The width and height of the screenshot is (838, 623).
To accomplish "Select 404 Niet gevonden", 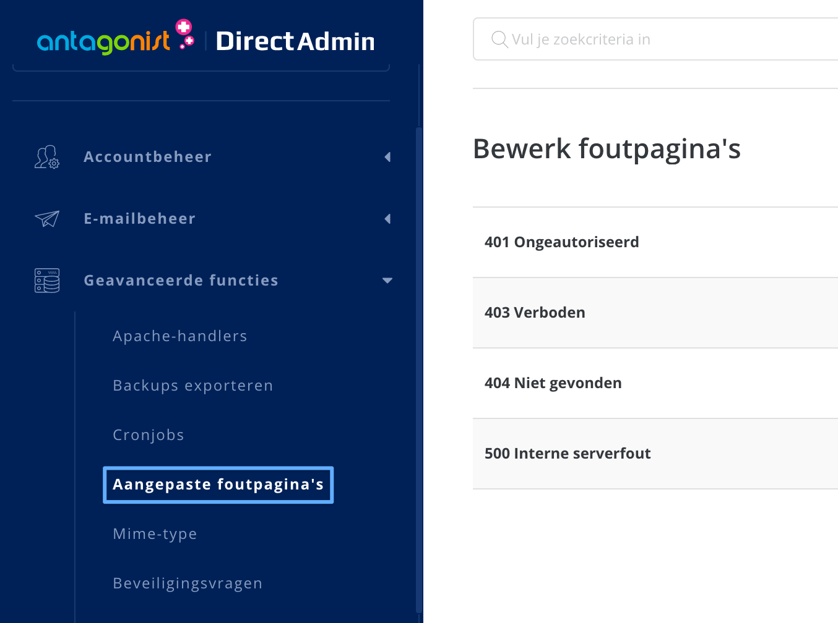I will pyautogui.click(x=553, y=383).
